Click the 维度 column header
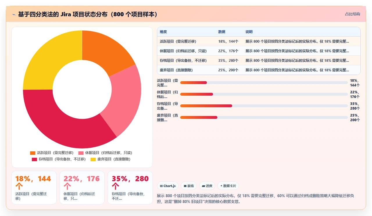This screenshot has height=216, width=372. [163, 32]
